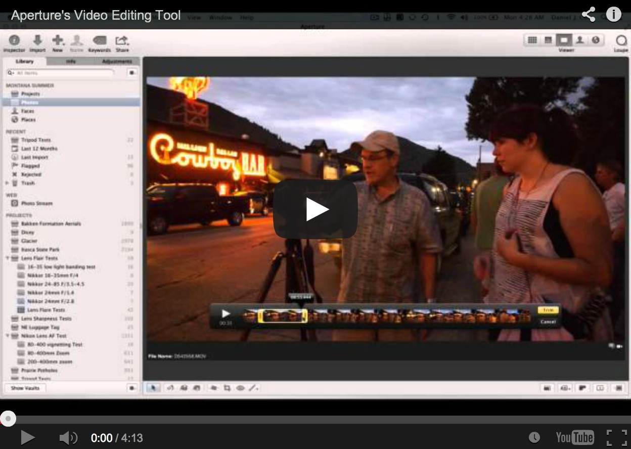The width and height of the screenshot is (631, 449).
Task: Switch to Browser grid view
Action: [x=532, y=40]
